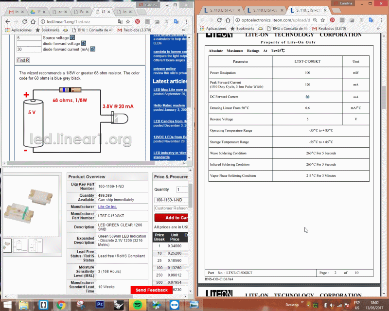389x311 pixels.
Task: Focus the Source voltage input field
Action: click(29, 38)
